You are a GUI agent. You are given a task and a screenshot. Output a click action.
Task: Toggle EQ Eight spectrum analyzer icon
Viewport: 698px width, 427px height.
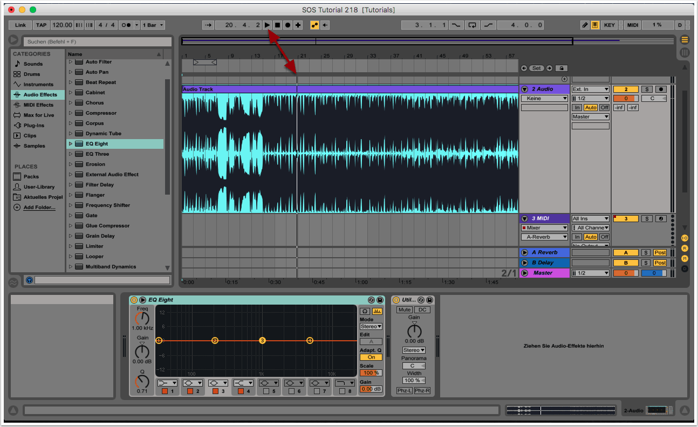(377, 311)
